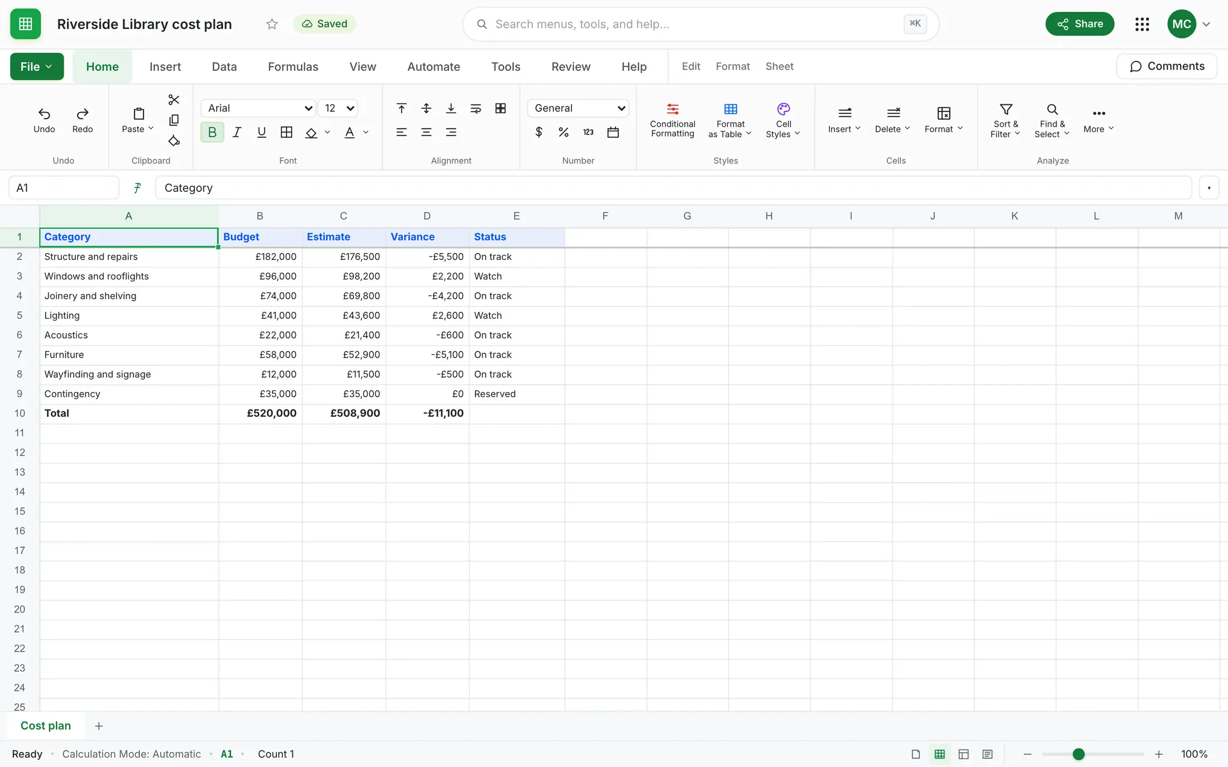This screenshot has height=767, width=1228.
Task: Open the Formulas ribbon tab
Action: click(293, 66)
